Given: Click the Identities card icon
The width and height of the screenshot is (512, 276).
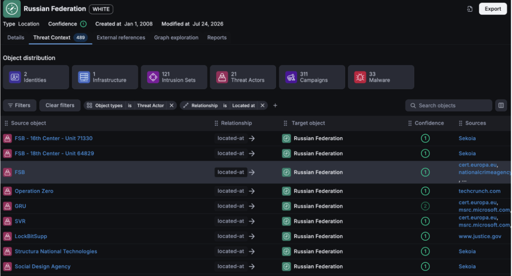Looking at the screenshot, I should (15, 77).
